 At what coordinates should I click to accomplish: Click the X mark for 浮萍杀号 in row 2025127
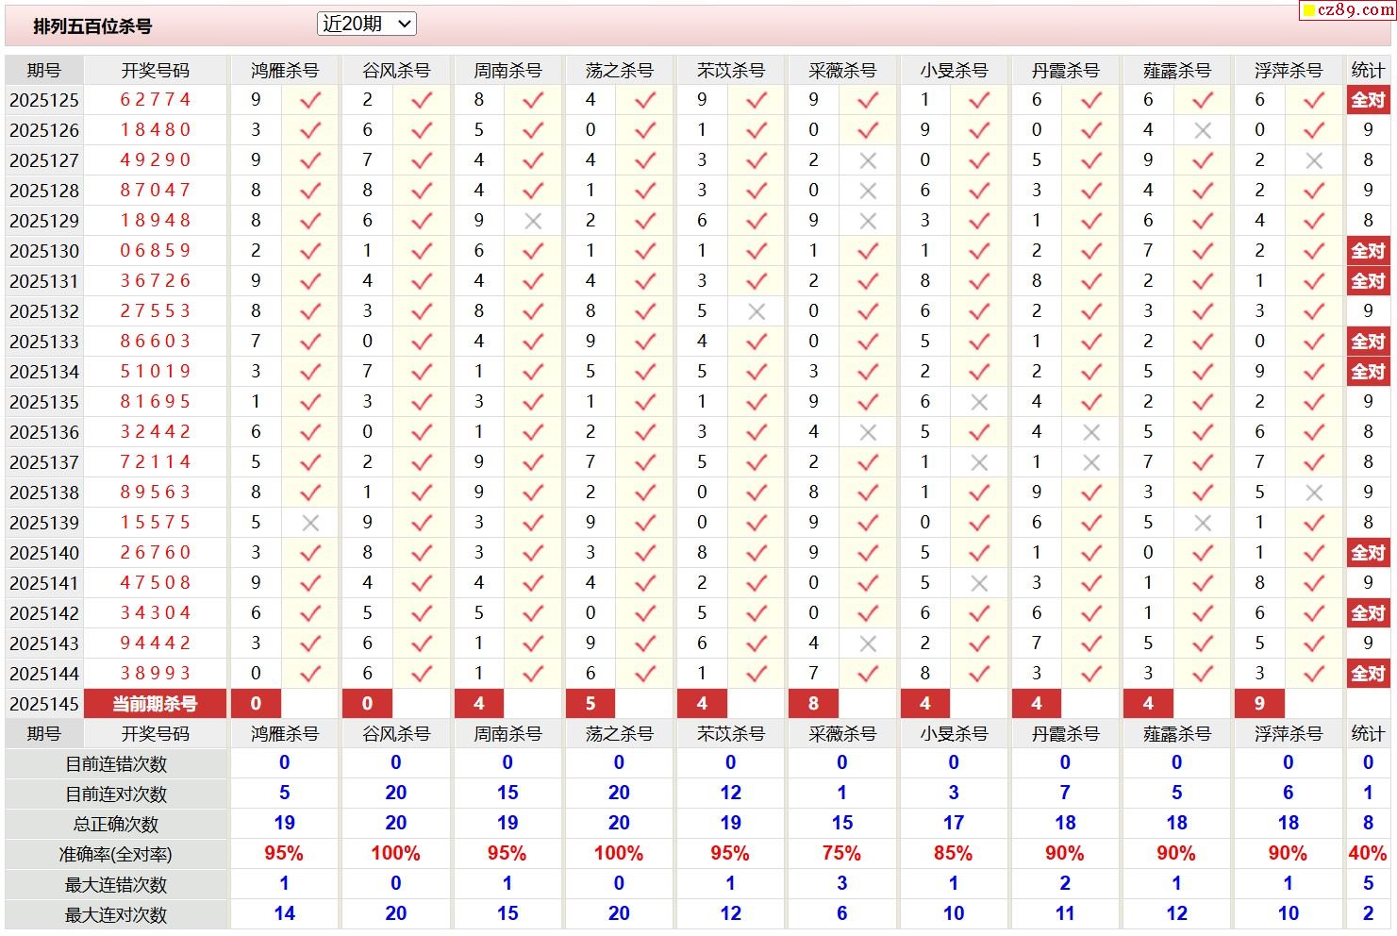click(1314, 160)
